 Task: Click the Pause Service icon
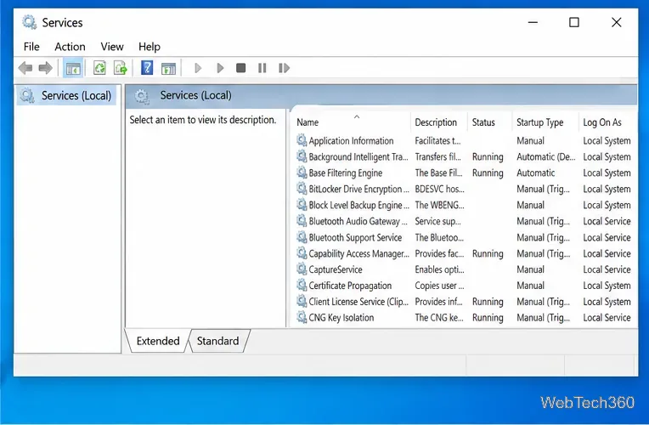262,68
